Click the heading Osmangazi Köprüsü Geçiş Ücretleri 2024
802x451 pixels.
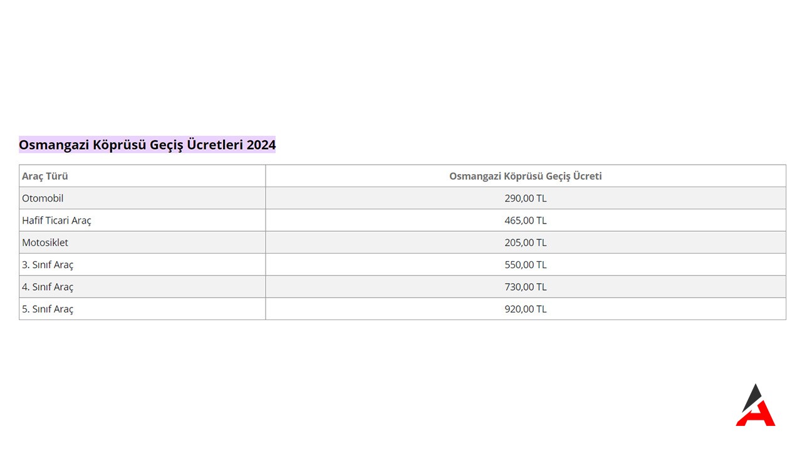(x=147, y=145)
